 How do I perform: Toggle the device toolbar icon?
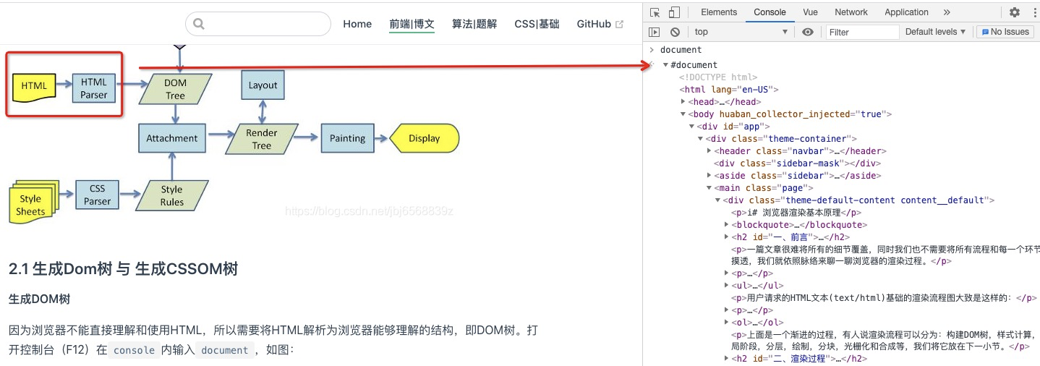pyautogui.click(x=673, y=12)
